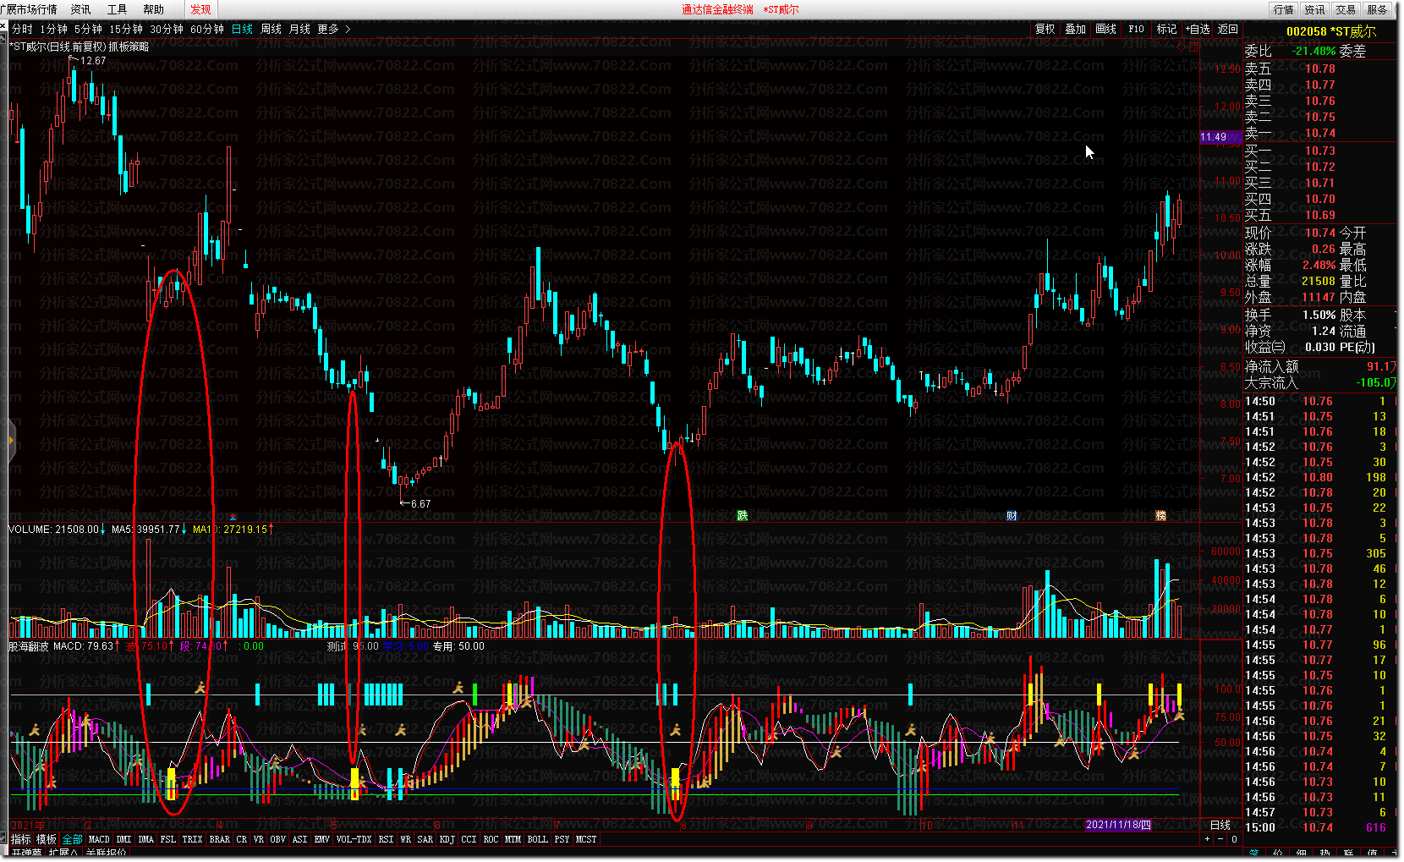1404x862 pixels.
Task: Switch to the 分时 chart period
Action: [22, 29]
